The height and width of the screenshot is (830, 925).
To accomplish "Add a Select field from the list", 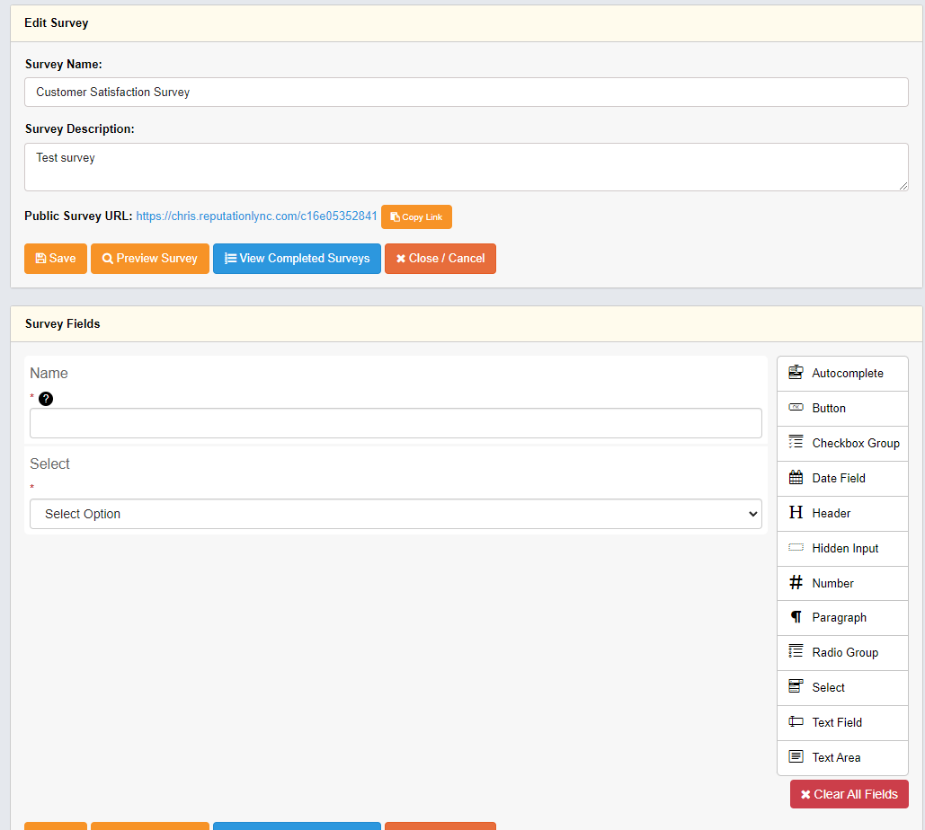I will pos(828,687).
